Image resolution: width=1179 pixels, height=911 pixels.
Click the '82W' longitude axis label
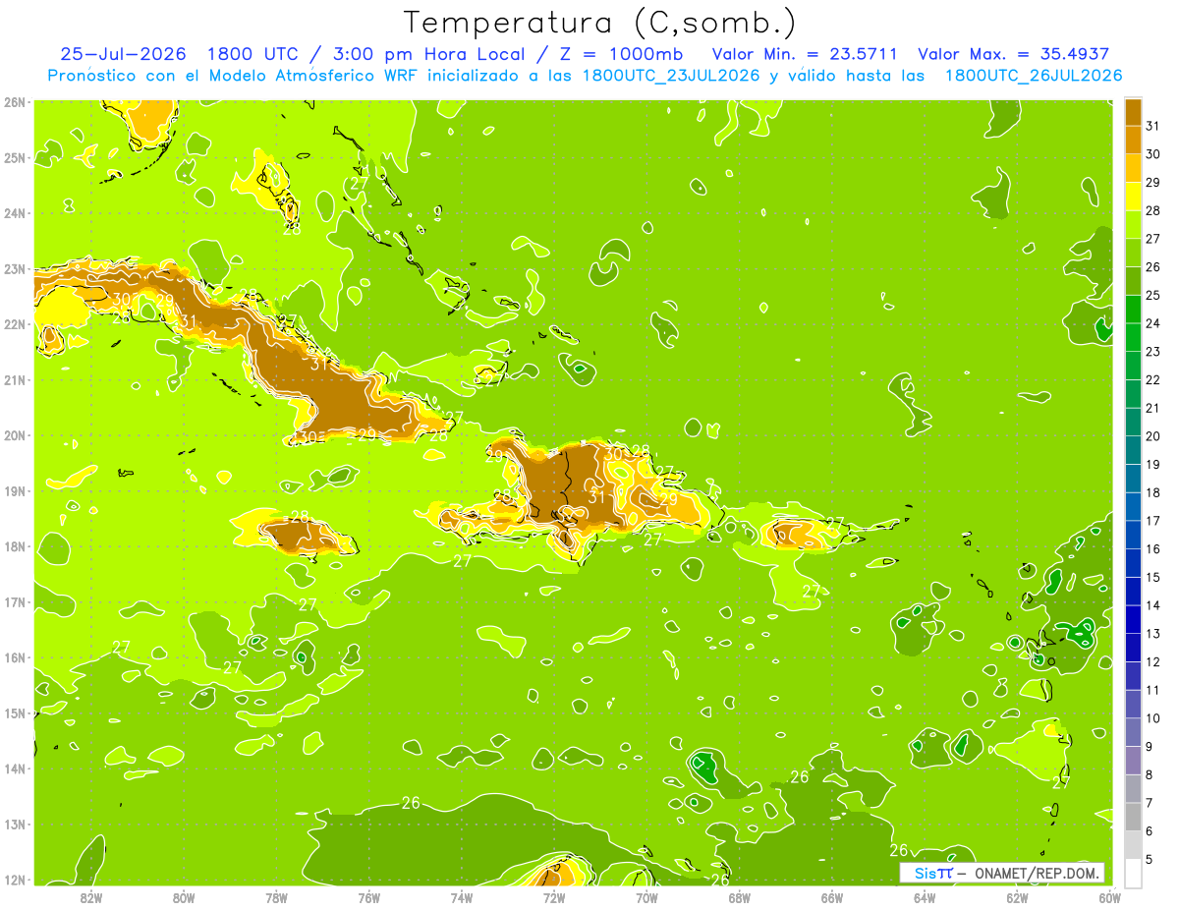91,897
